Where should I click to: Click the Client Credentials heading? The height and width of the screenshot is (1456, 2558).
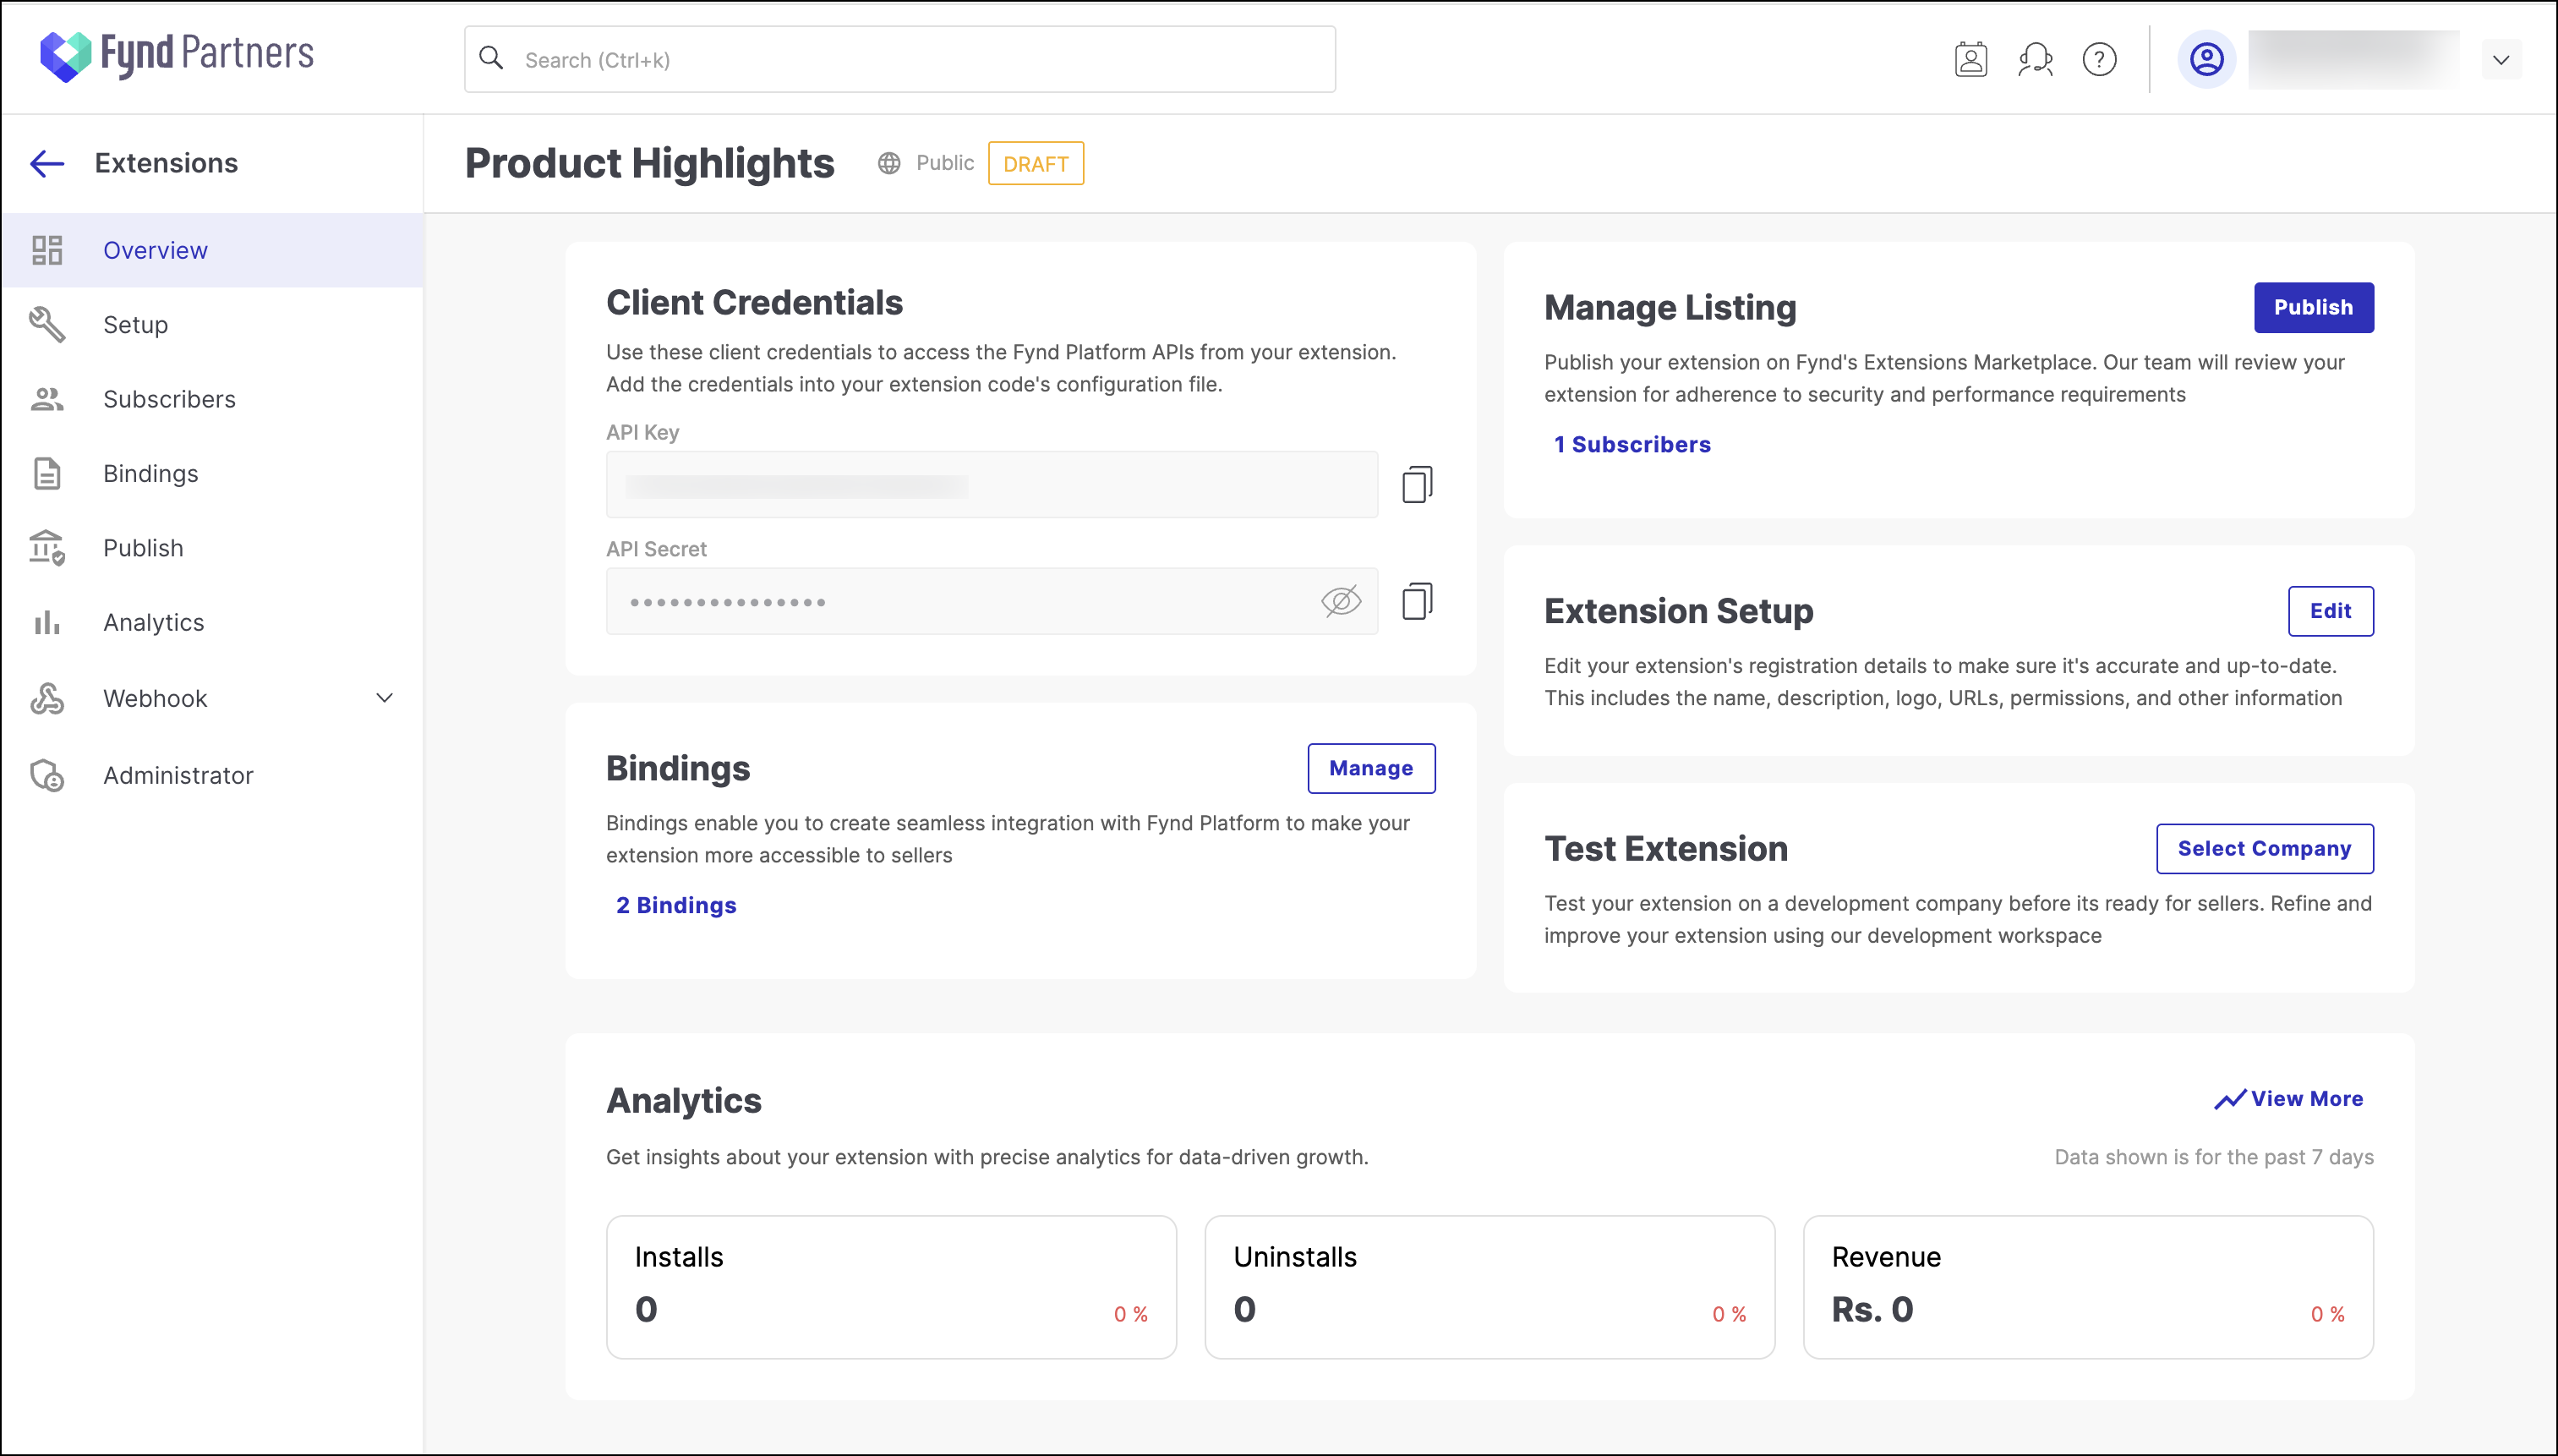(754, 302)
